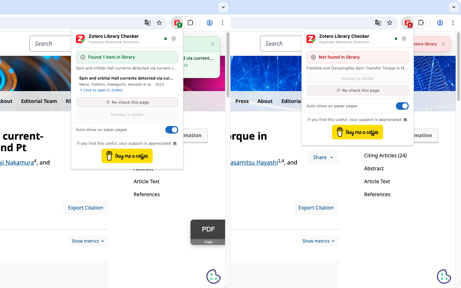461x288 pixels.
Task: Toggle Auto-show on paper pages in left popup
Action: pyautogui.click(x=172, y=130)
